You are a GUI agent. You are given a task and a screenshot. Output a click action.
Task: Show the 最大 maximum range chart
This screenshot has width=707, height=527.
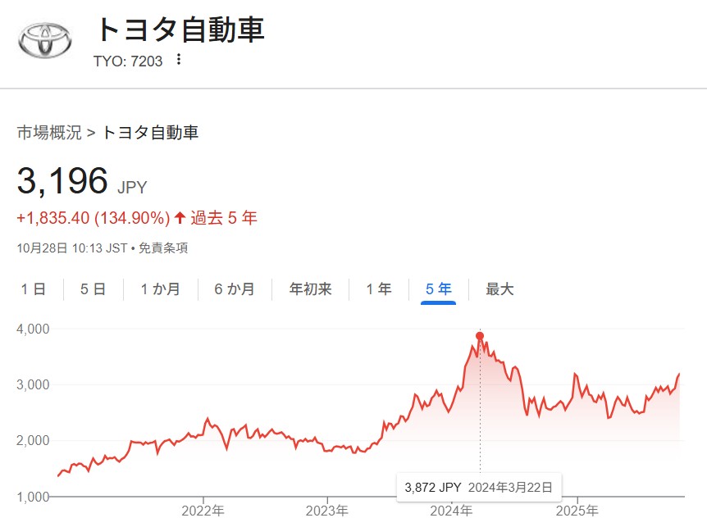pyautogui.click(x=499, y=289)
